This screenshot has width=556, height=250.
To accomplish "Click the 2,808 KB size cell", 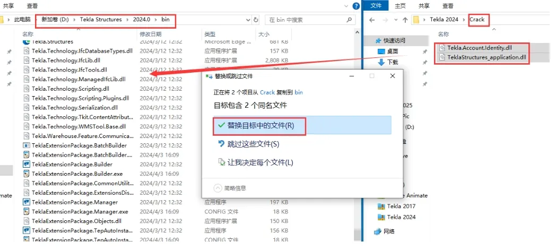I will point(276,61).
